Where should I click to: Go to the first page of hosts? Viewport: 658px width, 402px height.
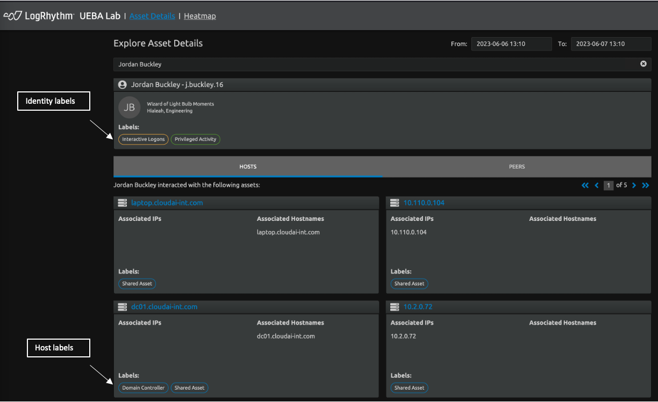(x=585, y=185)
